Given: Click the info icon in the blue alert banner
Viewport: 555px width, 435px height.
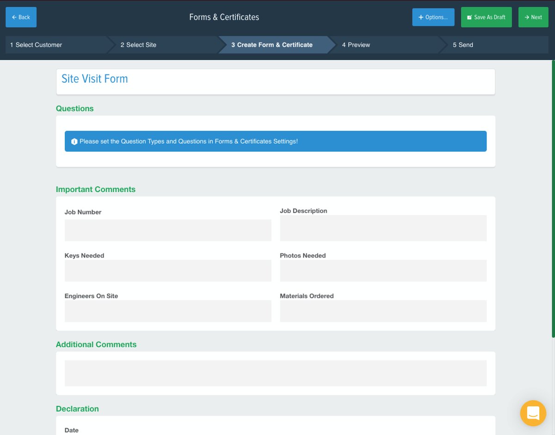Looking at the screenshot, I should [x=74, y=141].
